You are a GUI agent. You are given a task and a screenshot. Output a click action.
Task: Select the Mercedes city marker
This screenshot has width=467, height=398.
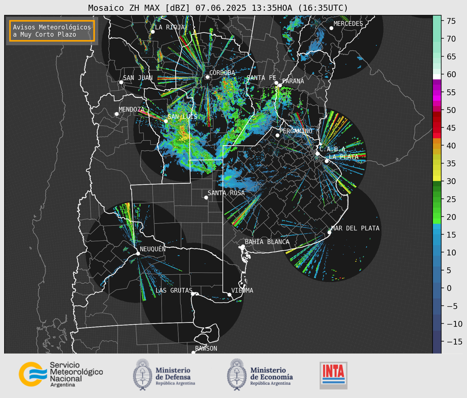[331, 28]
